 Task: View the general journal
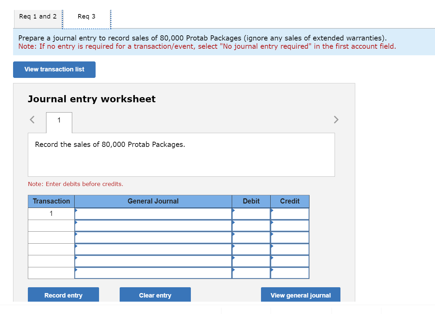coord(301,295)
